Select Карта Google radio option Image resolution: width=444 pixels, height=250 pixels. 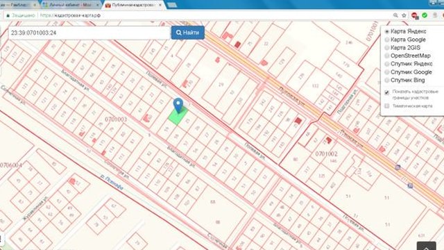click(387, 40)
